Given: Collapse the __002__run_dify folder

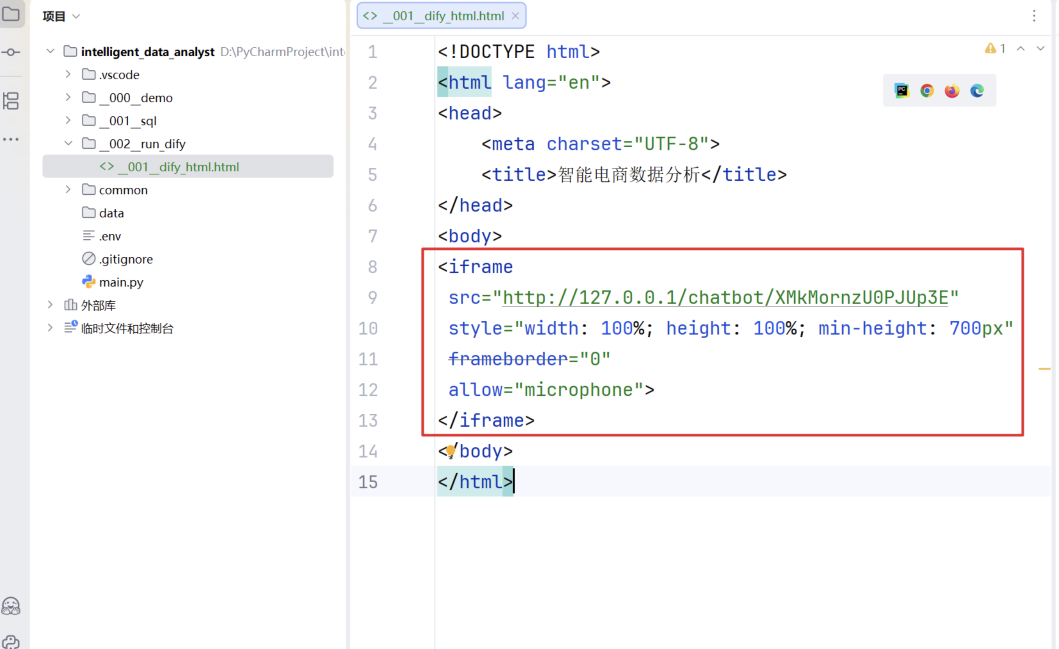Looking at the screenshot, I should click(68, 143).
